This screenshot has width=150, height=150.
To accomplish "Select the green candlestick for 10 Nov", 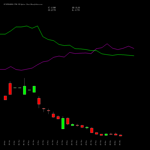I will (34, 89).
